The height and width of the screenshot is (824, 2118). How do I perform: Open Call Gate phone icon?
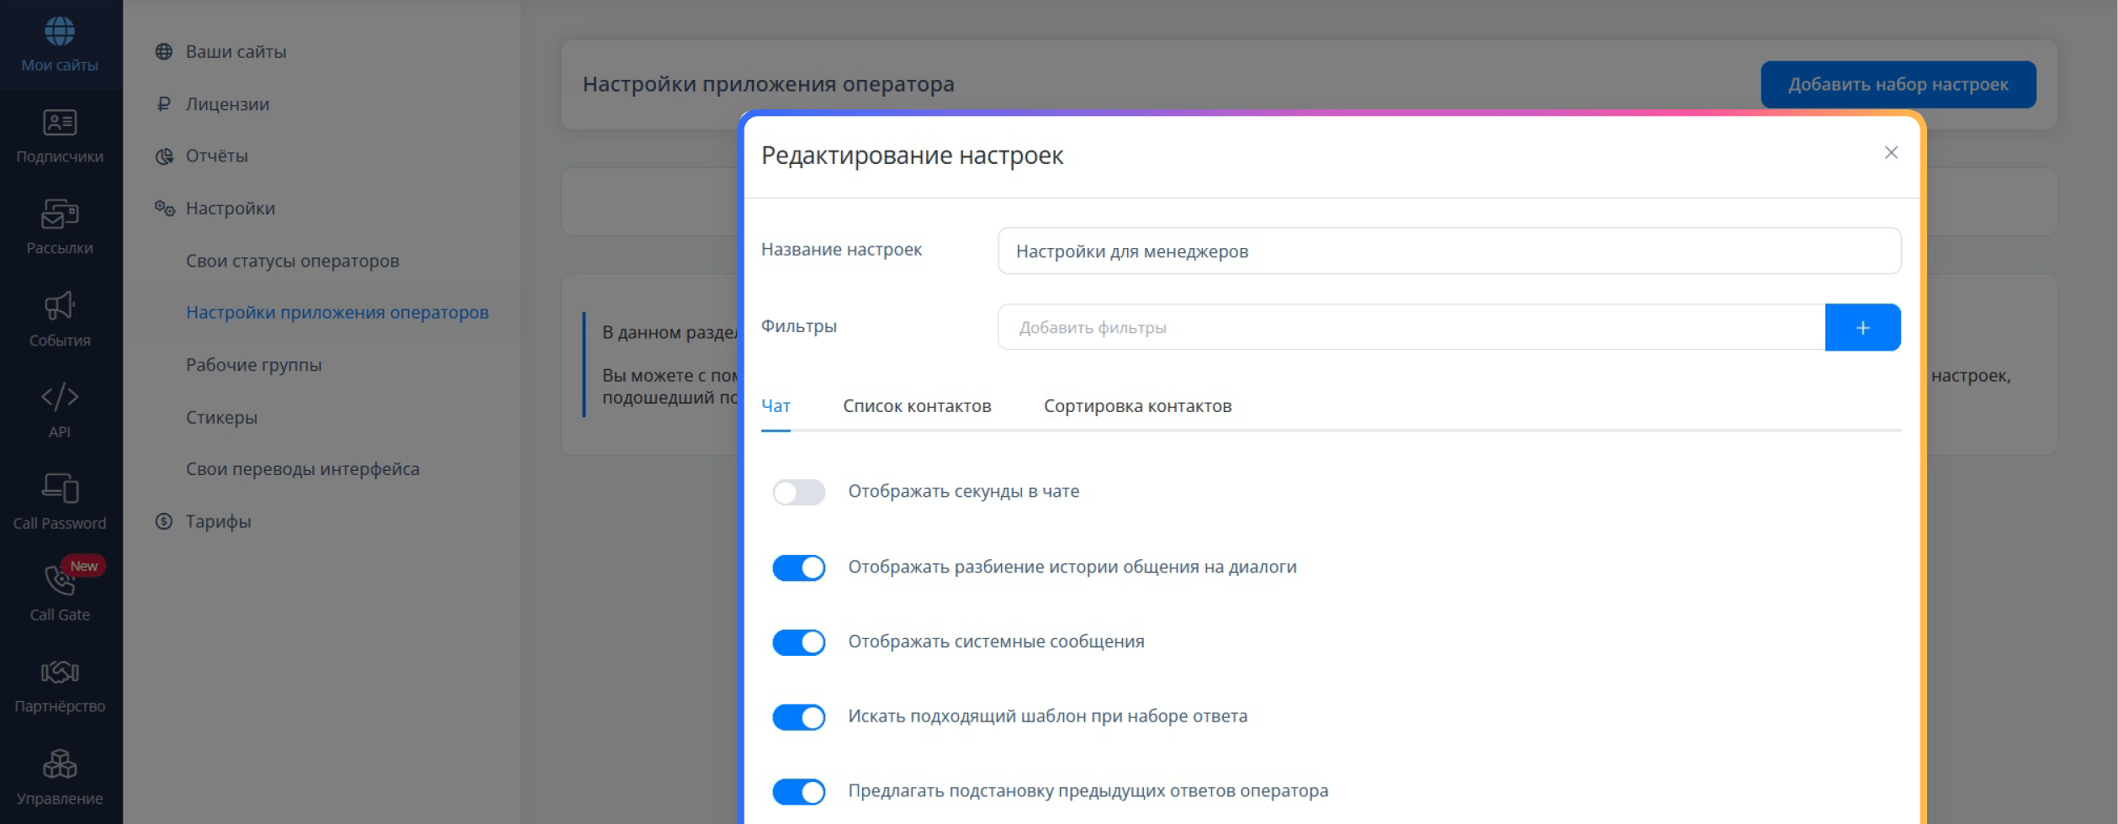[60, 580]
